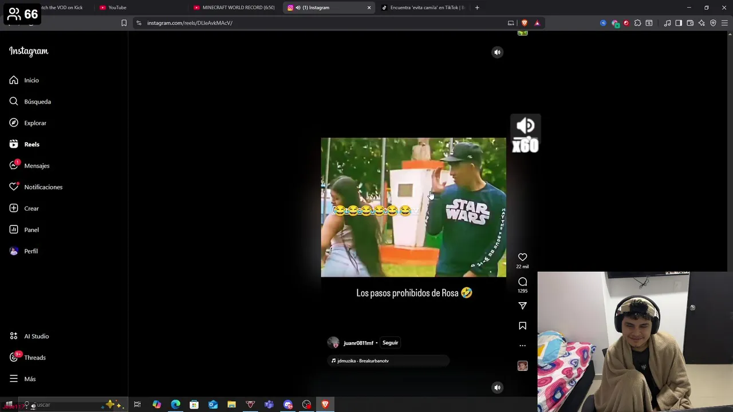733x412 pixels.
Task: Open reel's more options (three dots)
Action: (x=522, y=346)
